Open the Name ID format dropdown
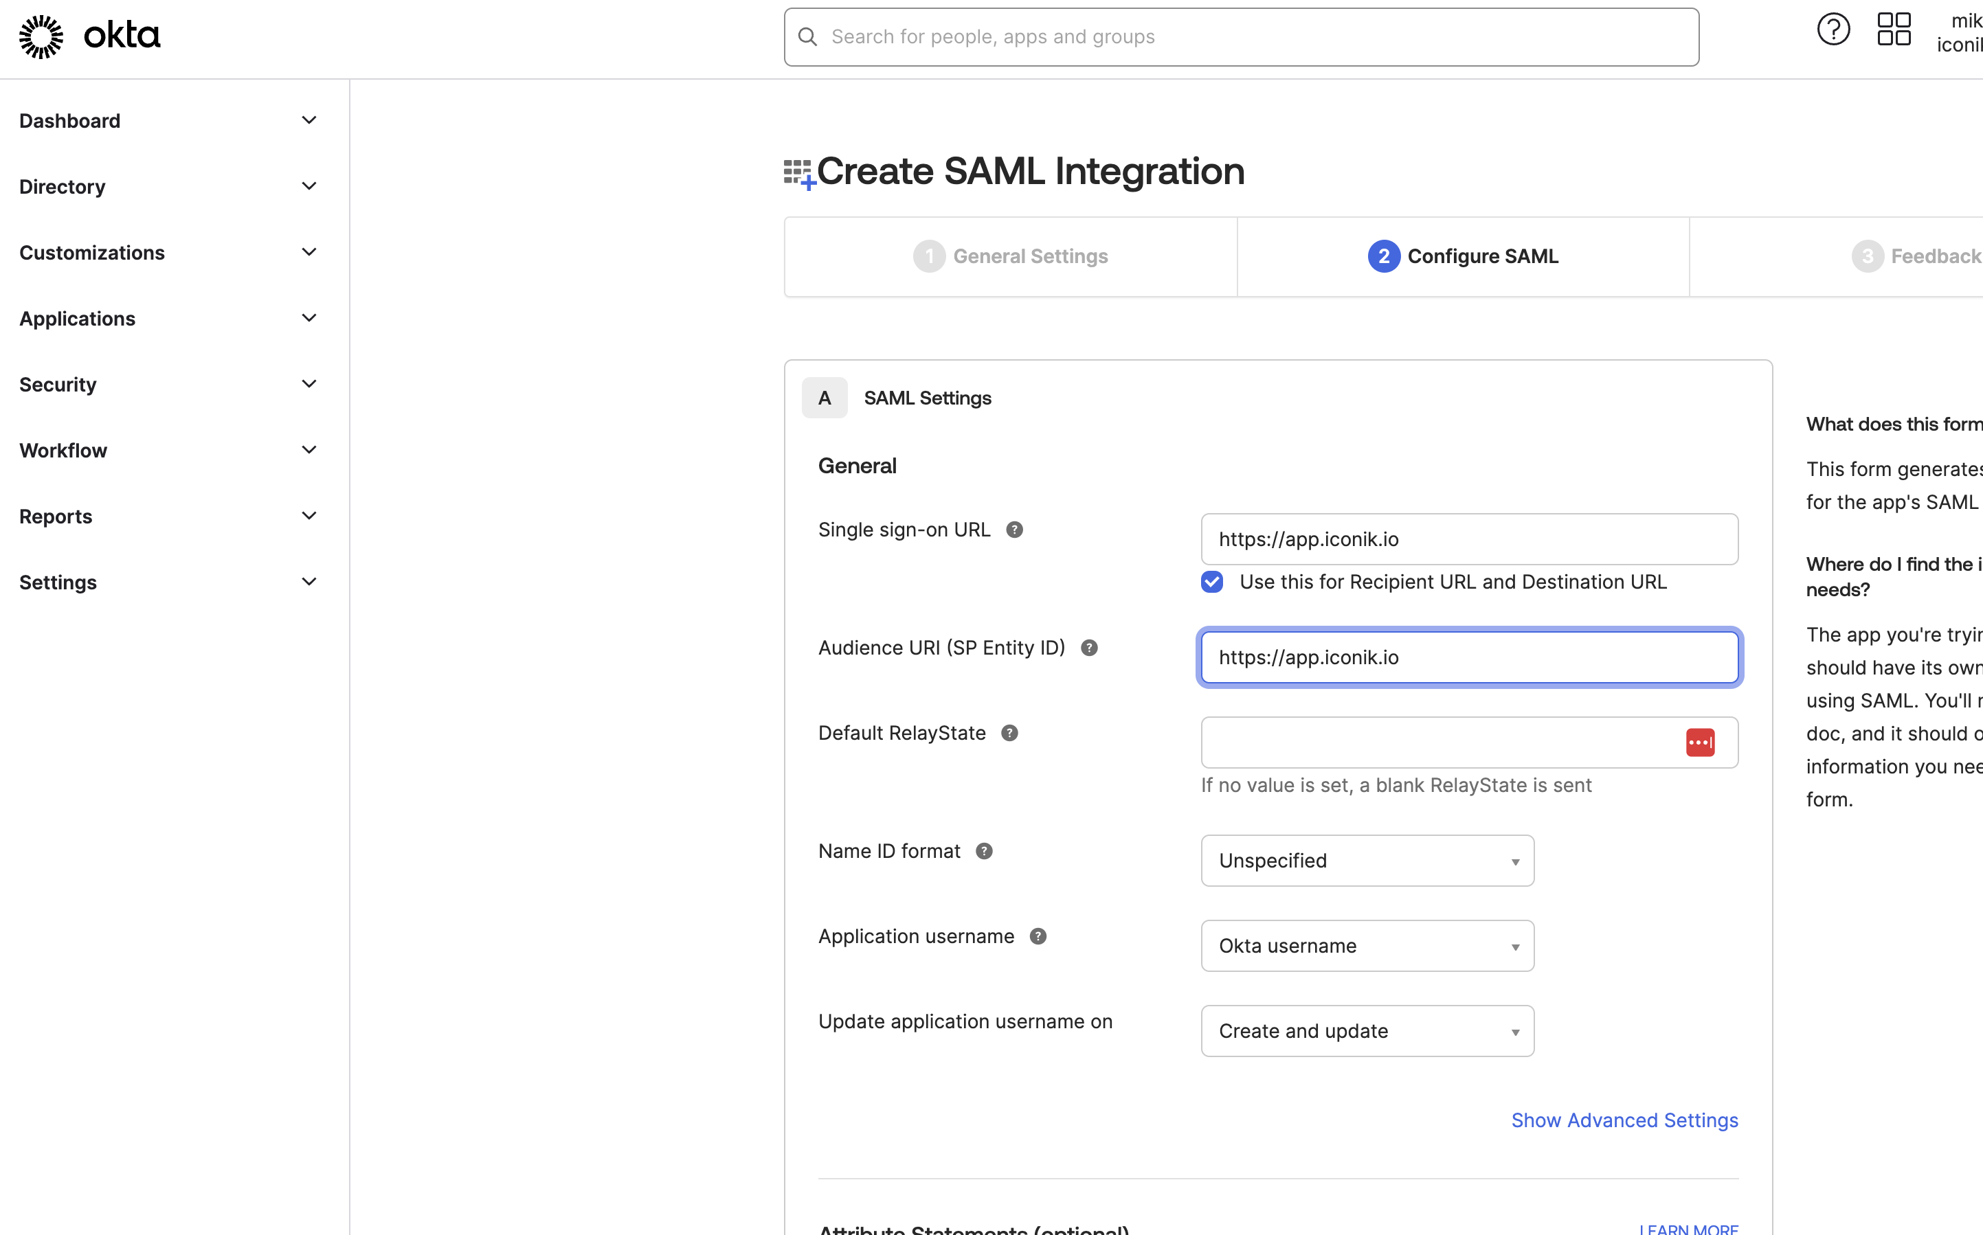 1367,861
